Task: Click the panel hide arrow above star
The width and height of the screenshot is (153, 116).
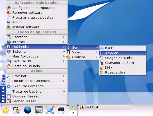Action: pos(1,106)
